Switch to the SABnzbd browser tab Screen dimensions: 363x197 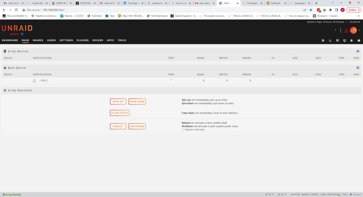[x=276, y=3]
